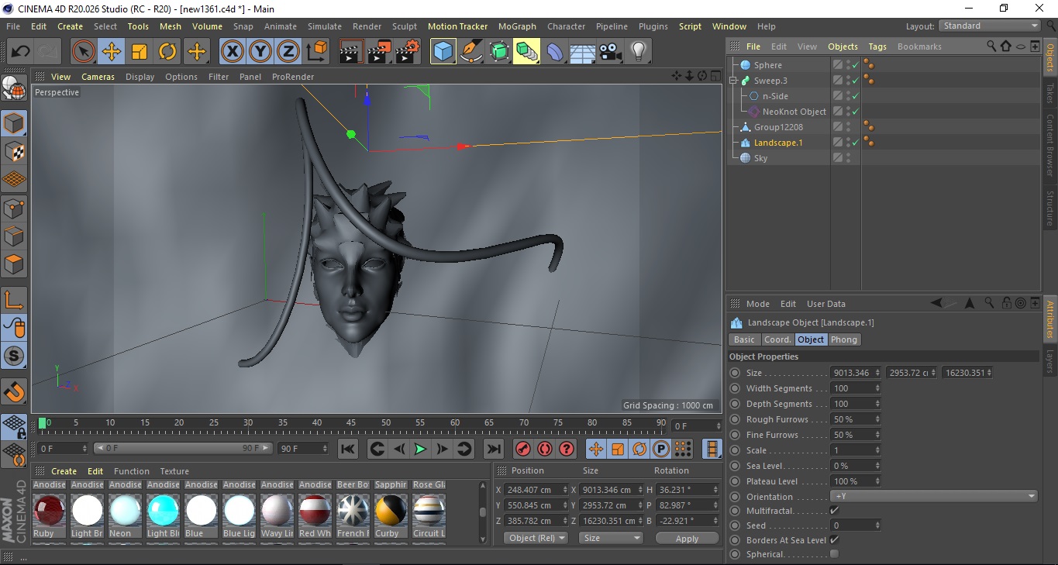Open Object (Rel) coordinate dropdown

pyautogui.click(x=536, y=538)
